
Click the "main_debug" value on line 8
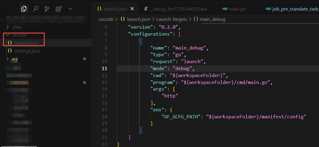pos(189,48)
